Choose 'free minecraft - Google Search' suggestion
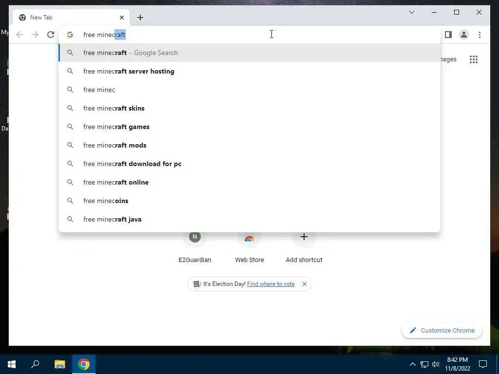The height and width of the screenshot is (374, 499). [249, 53]
